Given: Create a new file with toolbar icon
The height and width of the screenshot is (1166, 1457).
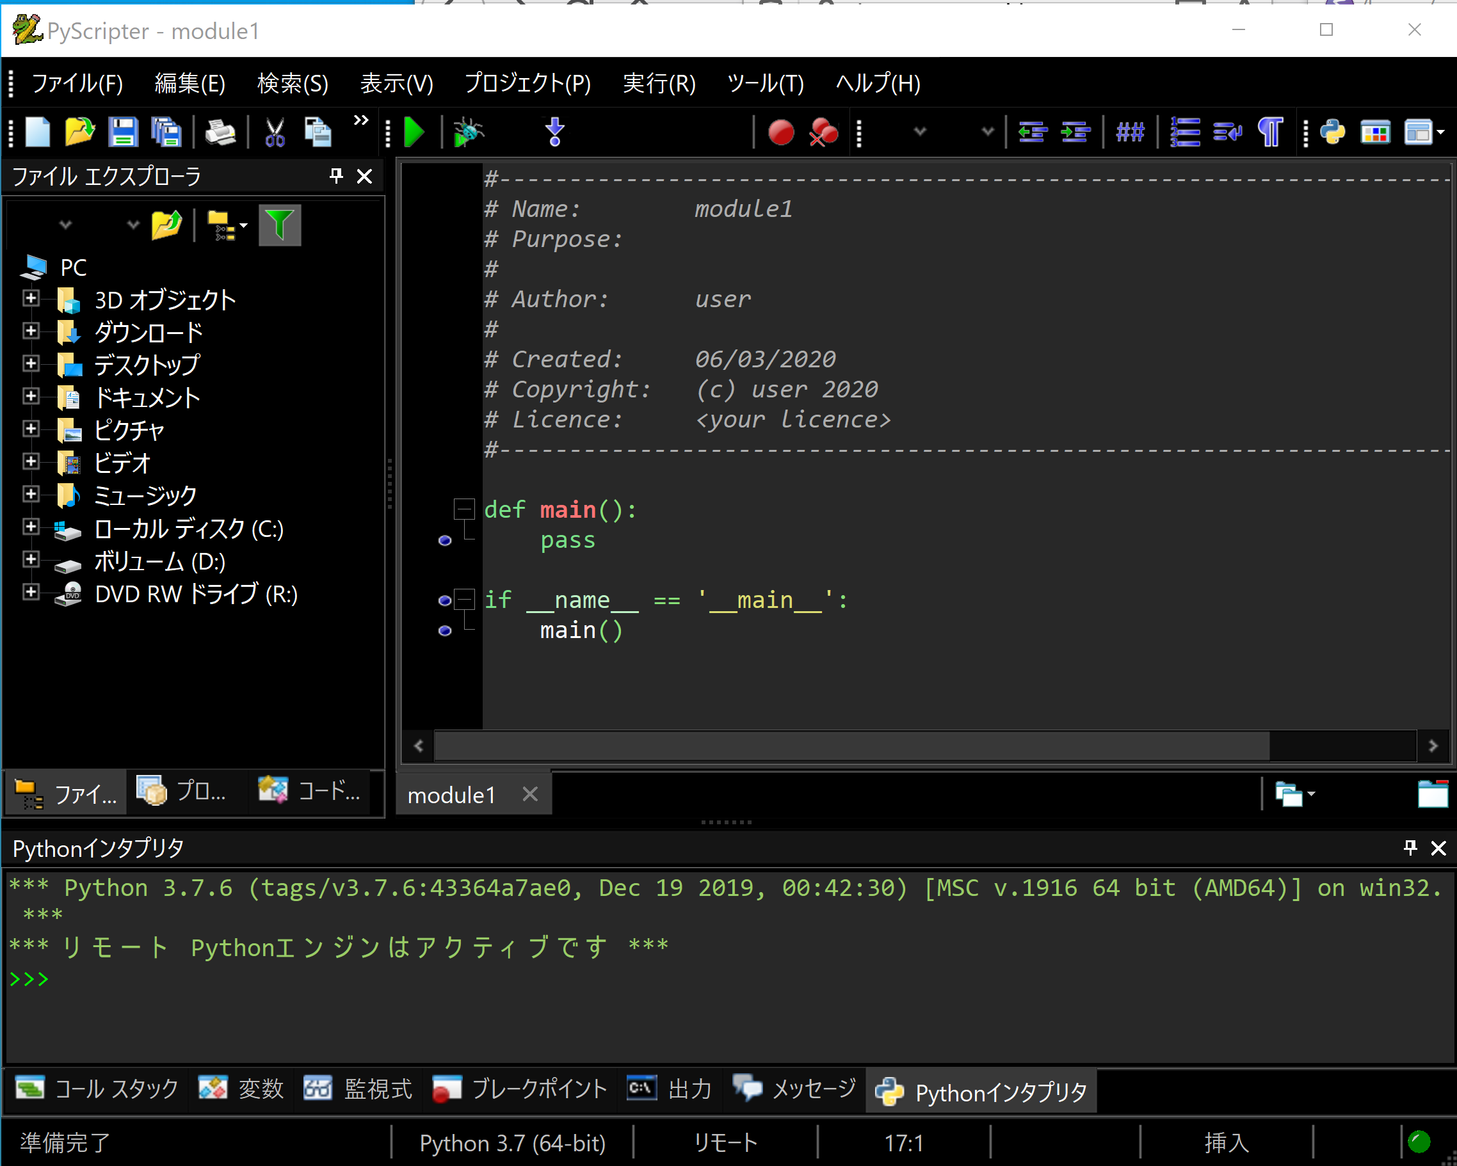Looking at the screenshot, I should pyautogui.click(x=37, y=132).
